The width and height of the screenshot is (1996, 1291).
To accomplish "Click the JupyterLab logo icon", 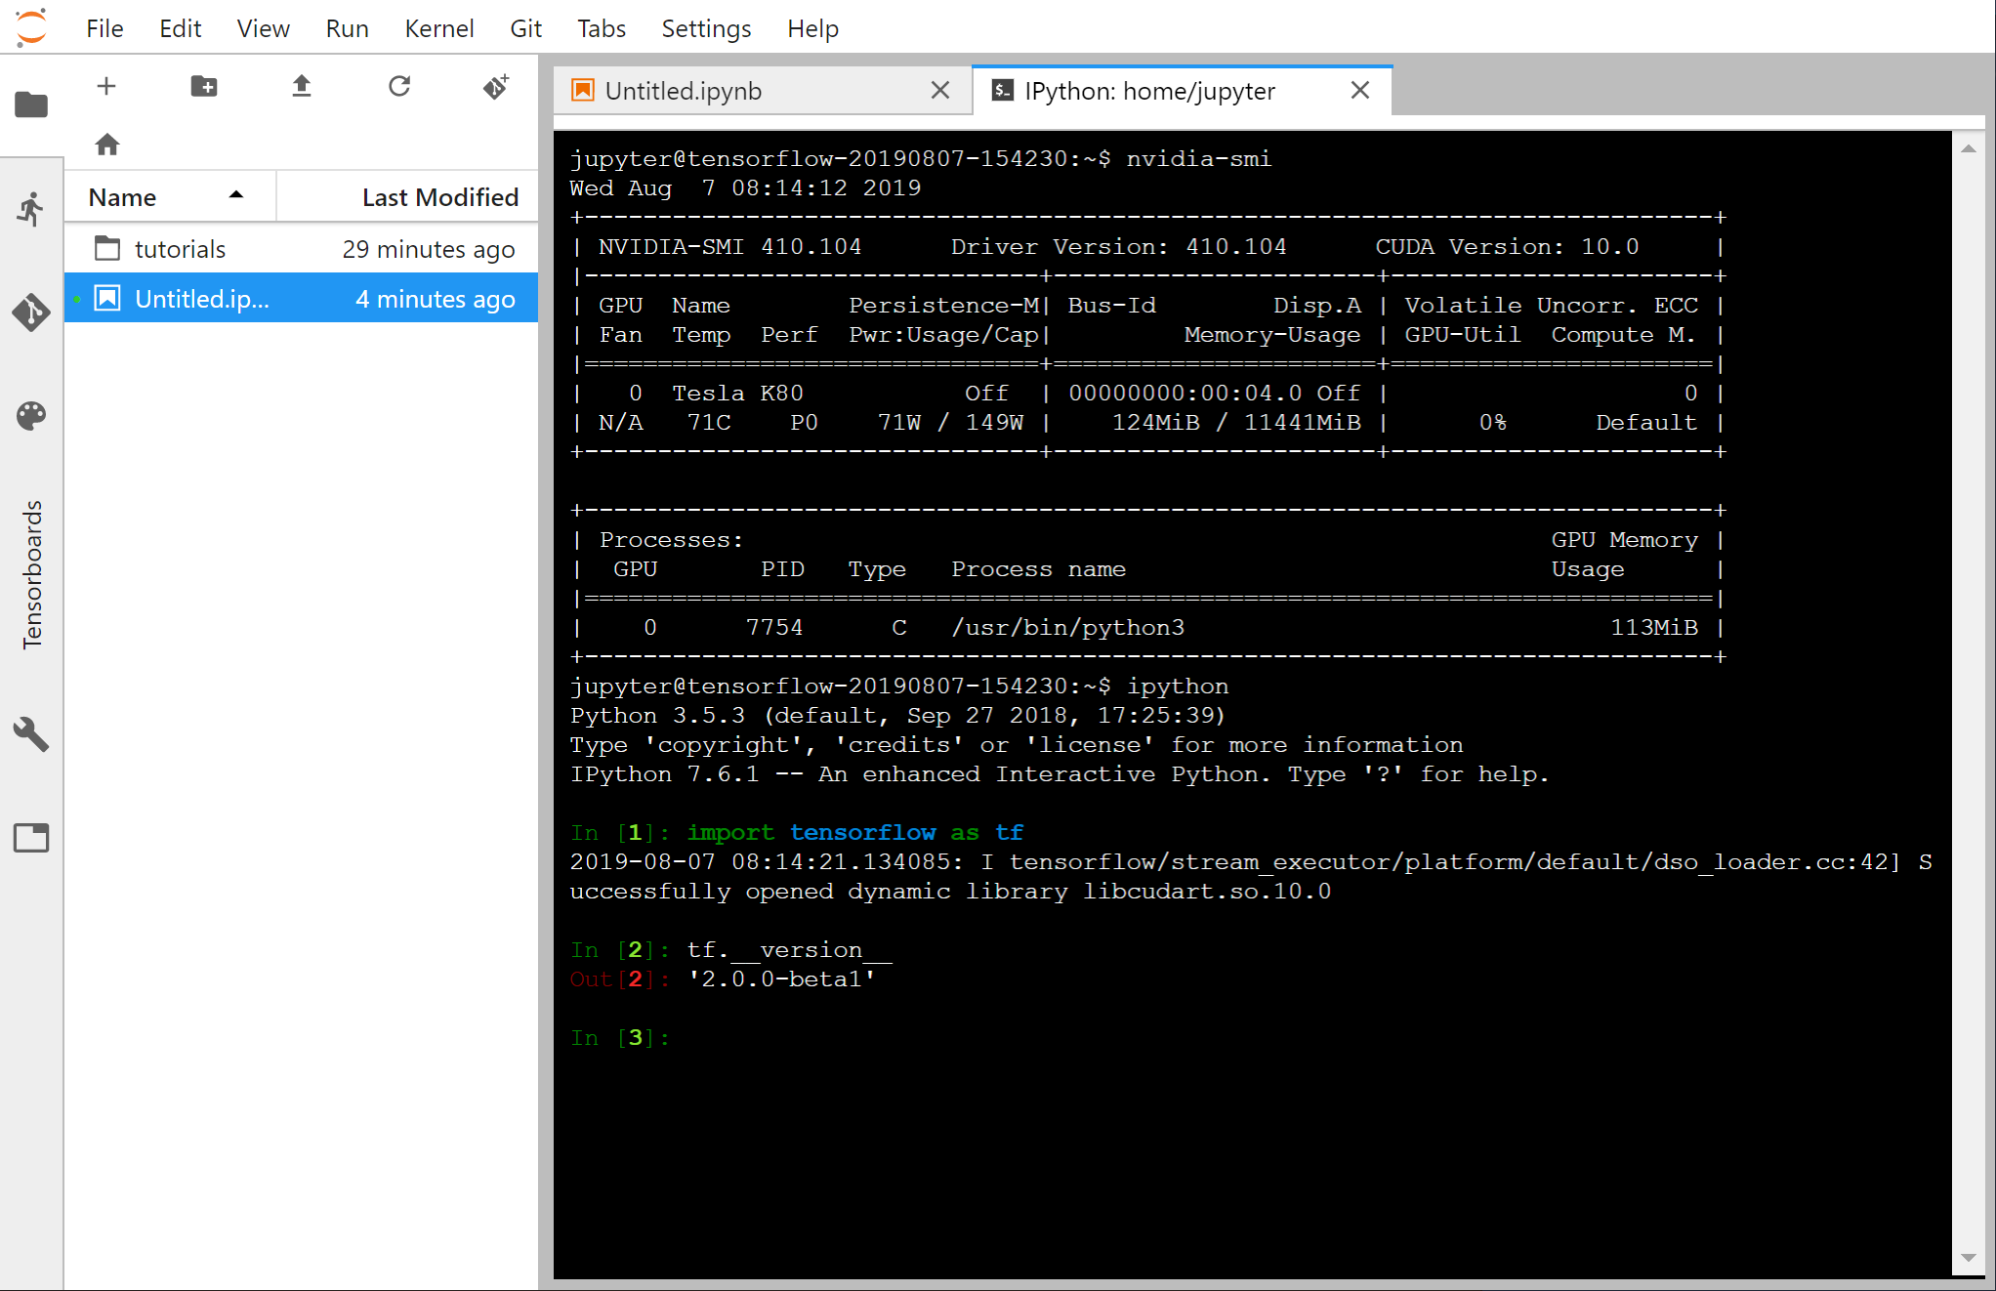I will click(x=31, y=26).
